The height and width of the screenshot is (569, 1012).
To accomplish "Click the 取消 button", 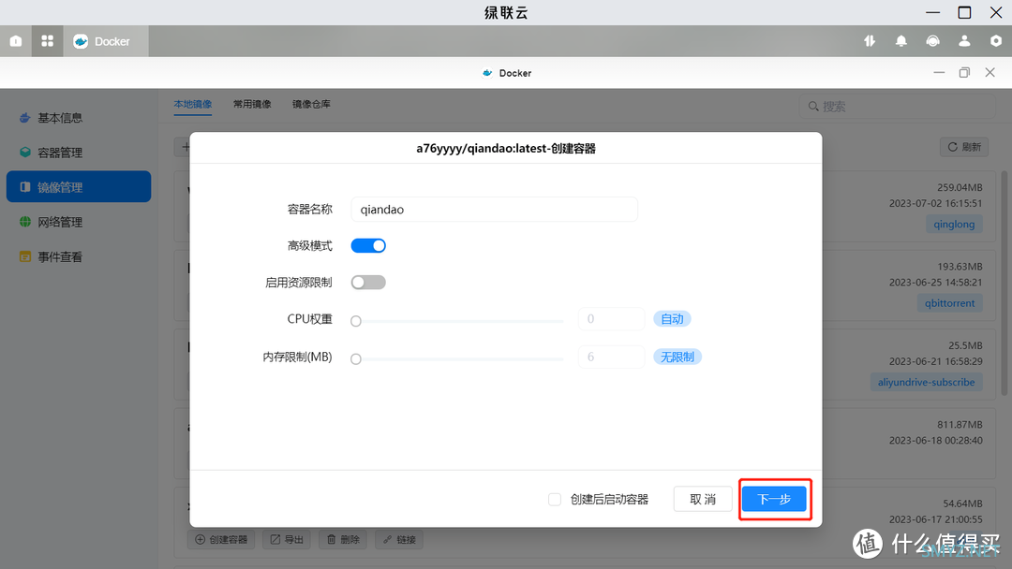I will 703,500.
